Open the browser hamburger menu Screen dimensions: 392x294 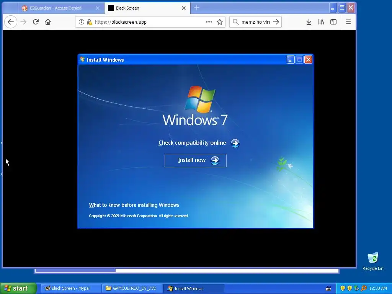[x=348, y=22]
